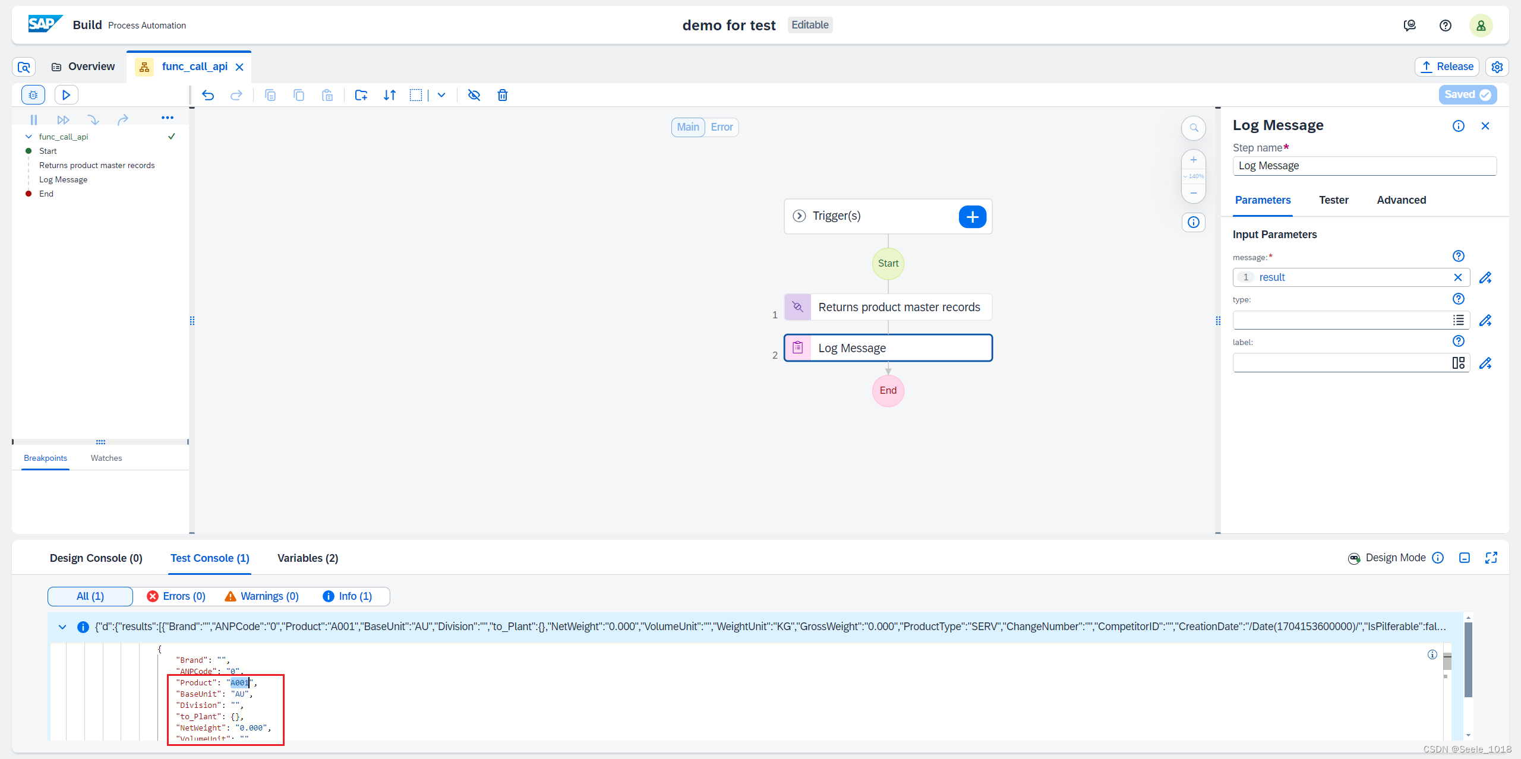Click the trash delete icon
The height and width of the screenshot is (759, 1521).
tap(502, 95)
